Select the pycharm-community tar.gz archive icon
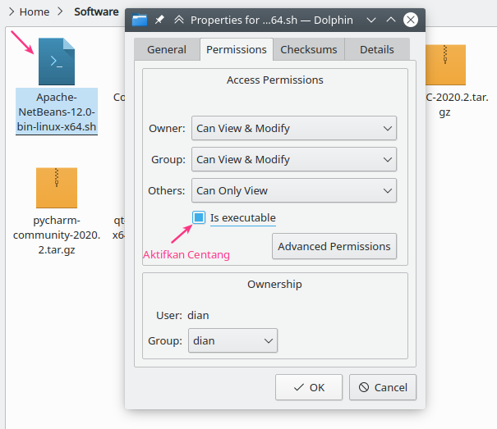This screenshot has width=497, height=429. pyautogui.click(x=56, y=187)
